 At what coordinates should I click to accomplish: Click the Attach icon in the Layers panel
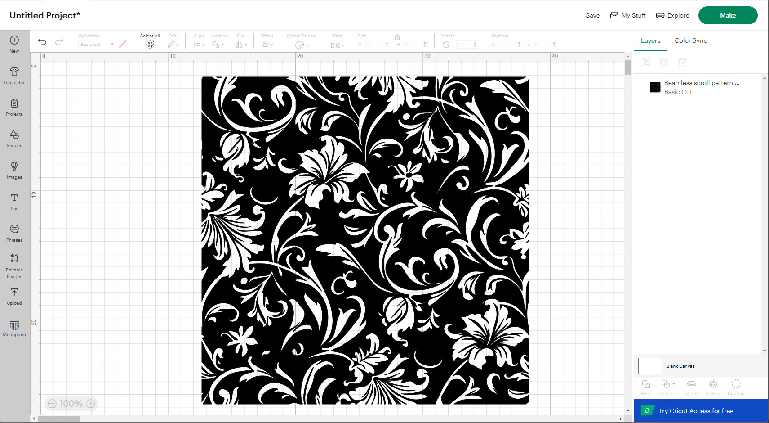coord(691,385)
